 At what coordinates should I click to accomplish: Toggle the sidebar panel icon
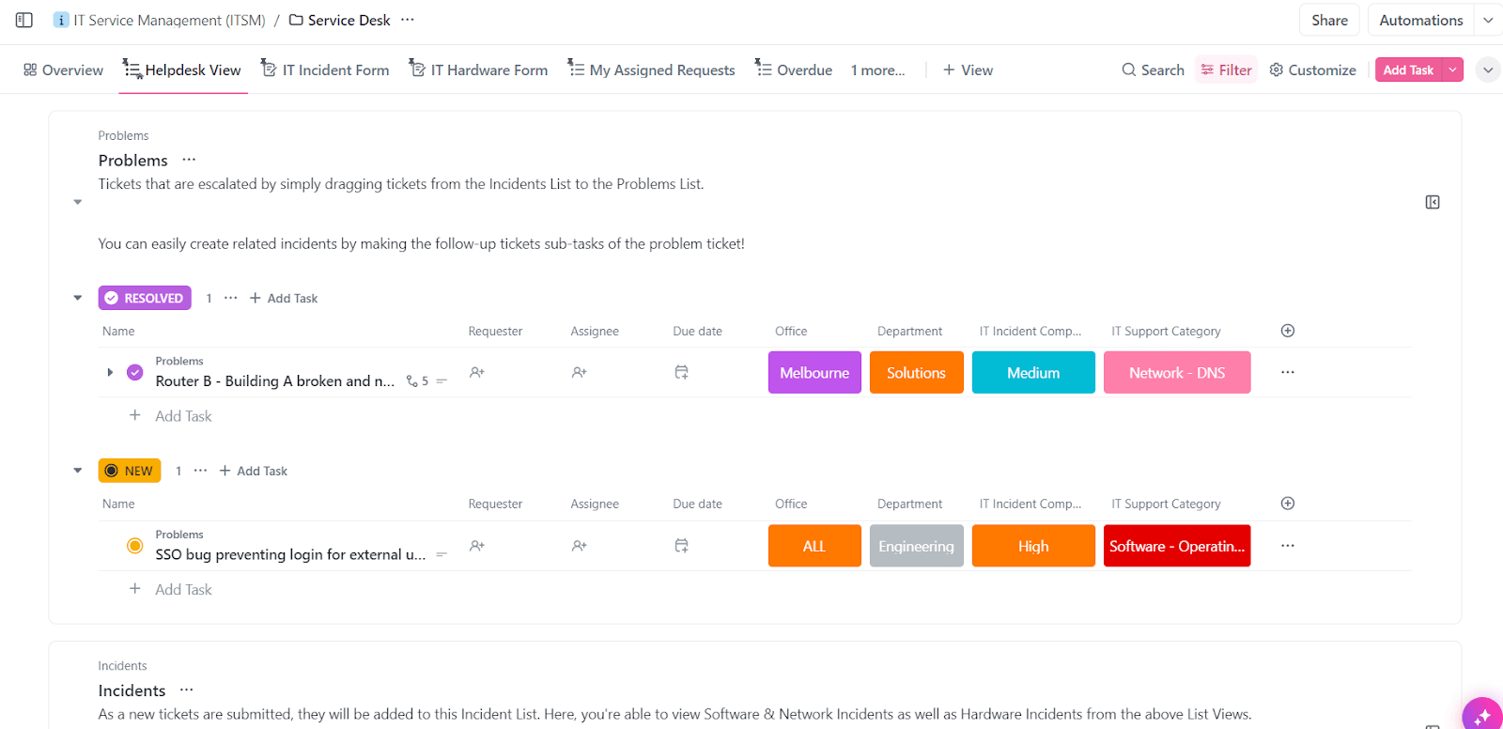point(24,20)
